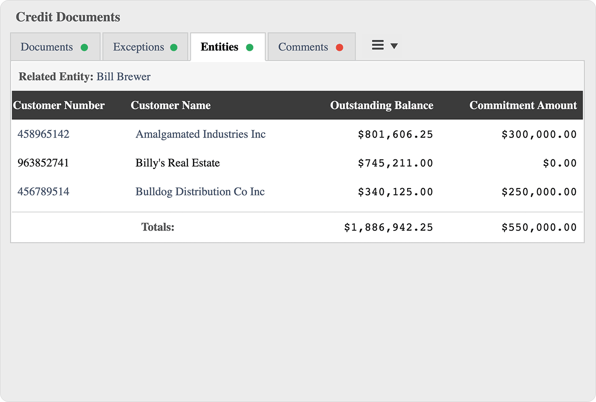
Task: Open customer number 458965142 link
Action: pos(43,134)
